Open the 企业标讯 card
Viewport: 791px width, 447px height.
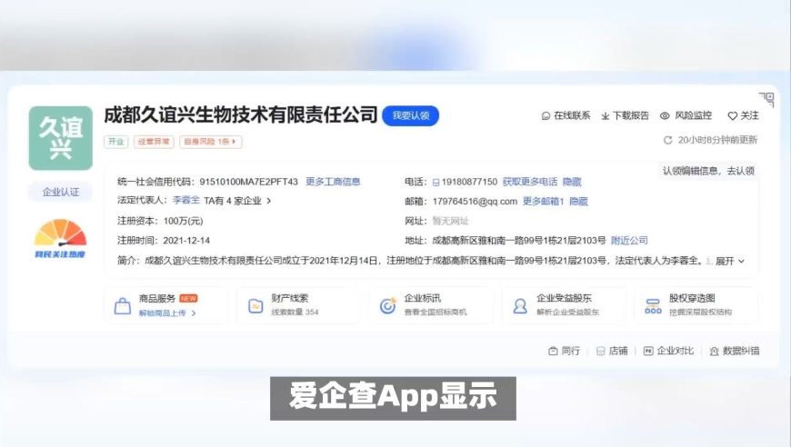[431, 305]
